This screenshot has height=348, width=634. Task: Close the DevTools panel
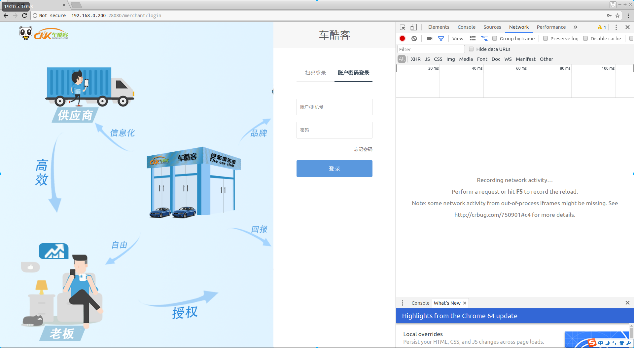(x=627, y=27)
